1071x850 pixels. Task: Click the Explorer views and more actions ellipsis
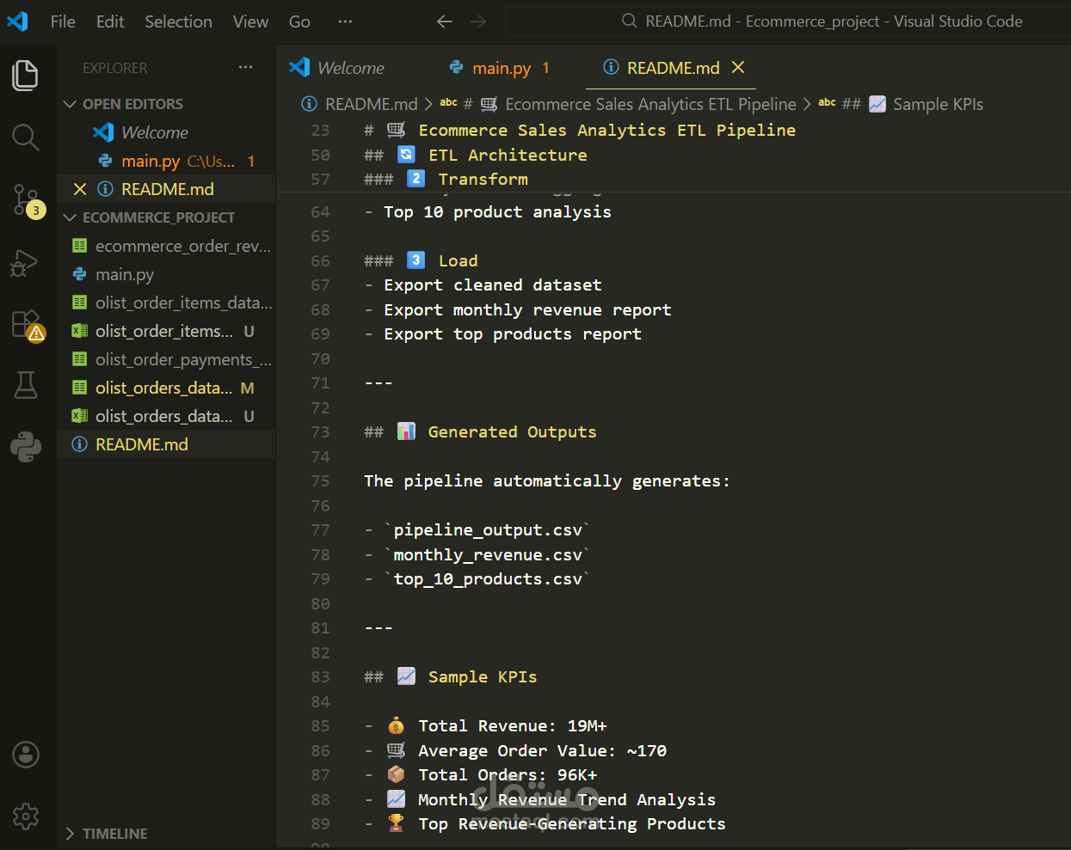click(x=246, y=67)
